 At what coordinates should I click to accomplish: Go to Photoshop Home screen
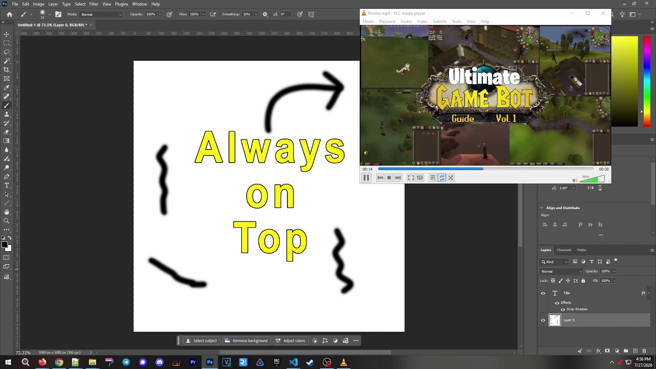[9, 14]
